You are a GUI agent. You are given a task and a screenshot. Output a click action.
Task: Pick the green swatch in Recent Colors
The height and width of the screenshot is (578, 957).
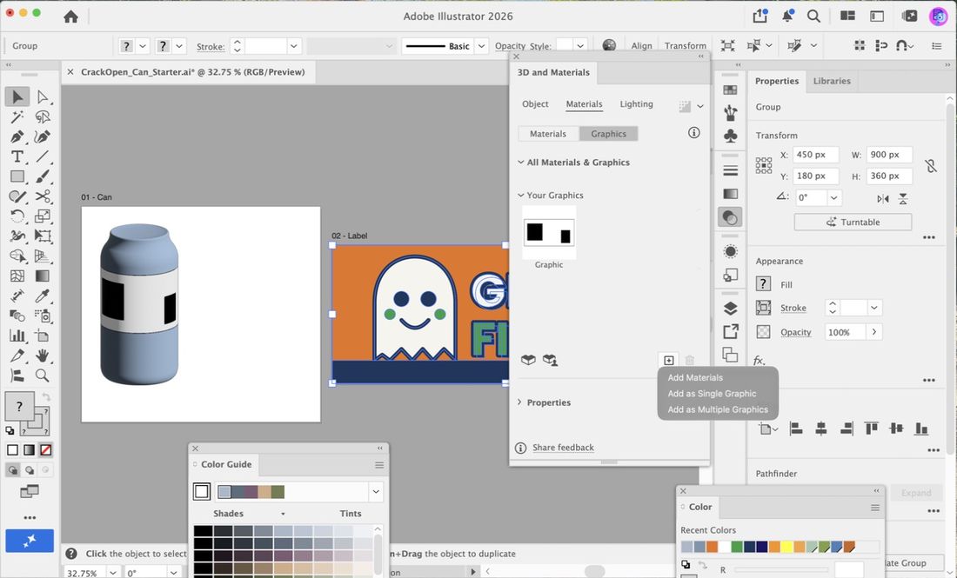tap(737, 547)
